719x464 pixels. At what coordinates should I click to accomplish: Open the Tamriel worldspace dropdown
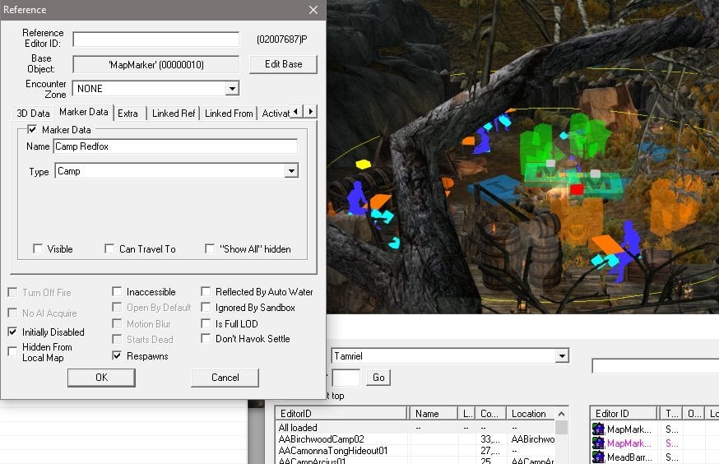click(562, 355)
